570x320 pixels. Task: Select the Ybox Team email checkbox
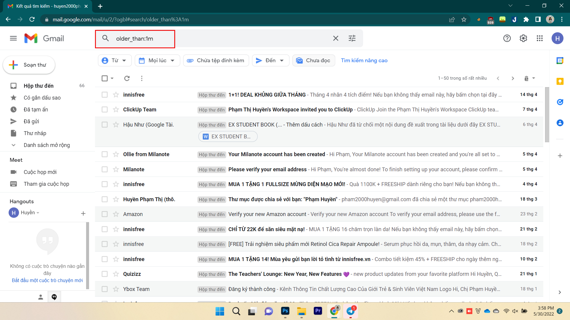coord(104,289)
